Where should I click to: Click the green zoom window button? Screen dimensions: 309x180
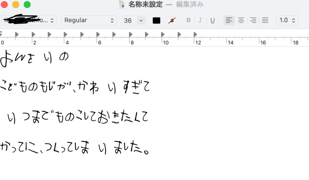(x=27, y=4)
